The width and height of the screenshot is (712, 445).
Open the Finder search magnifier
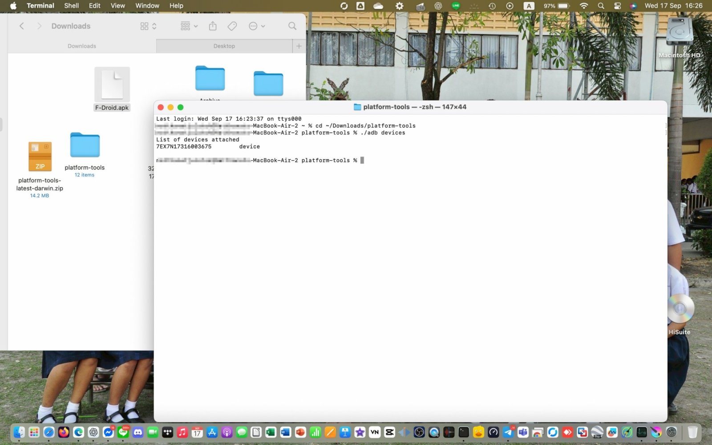pyautogui.click(x=292, y=26)
